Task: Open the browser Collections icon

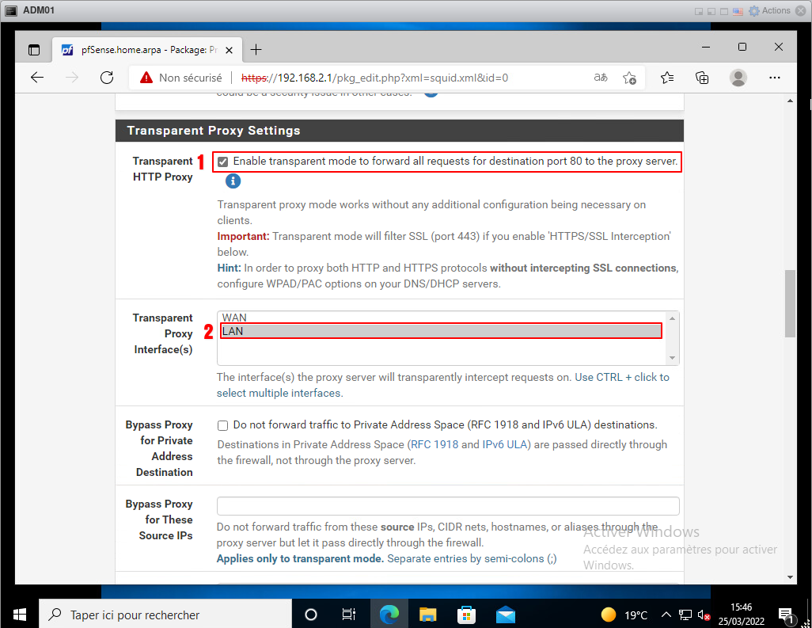Action: click(702, 78)
